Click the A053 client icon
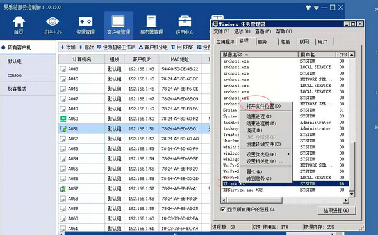Image resolution: width=378 pixels, height=235 pixels. pos(63,149)
